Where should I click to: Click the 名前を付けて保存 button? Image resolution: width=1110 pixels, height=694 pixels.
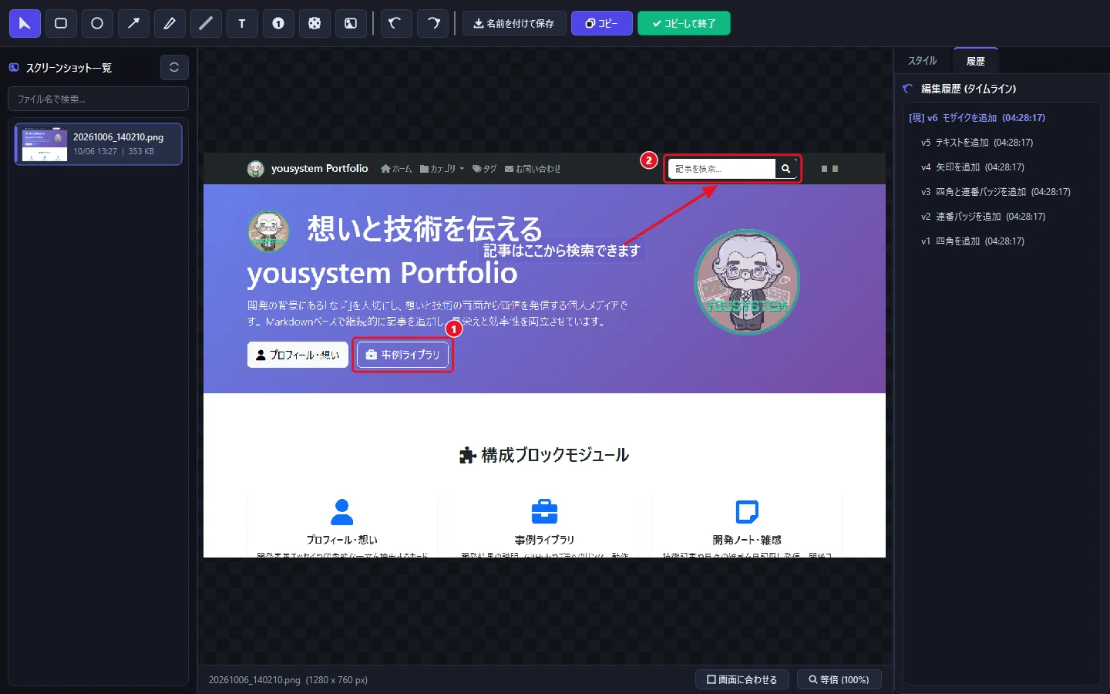[514, 23]
